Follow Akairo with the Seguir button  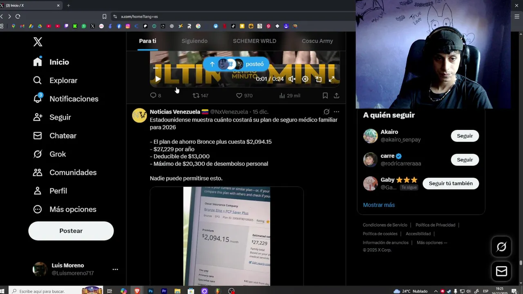coord(465,136)
